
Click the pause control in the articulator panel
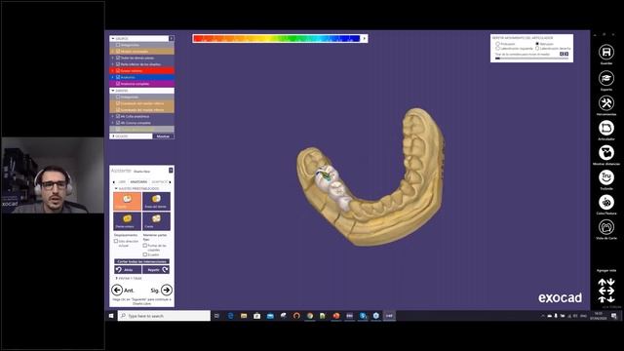(564, 54)
